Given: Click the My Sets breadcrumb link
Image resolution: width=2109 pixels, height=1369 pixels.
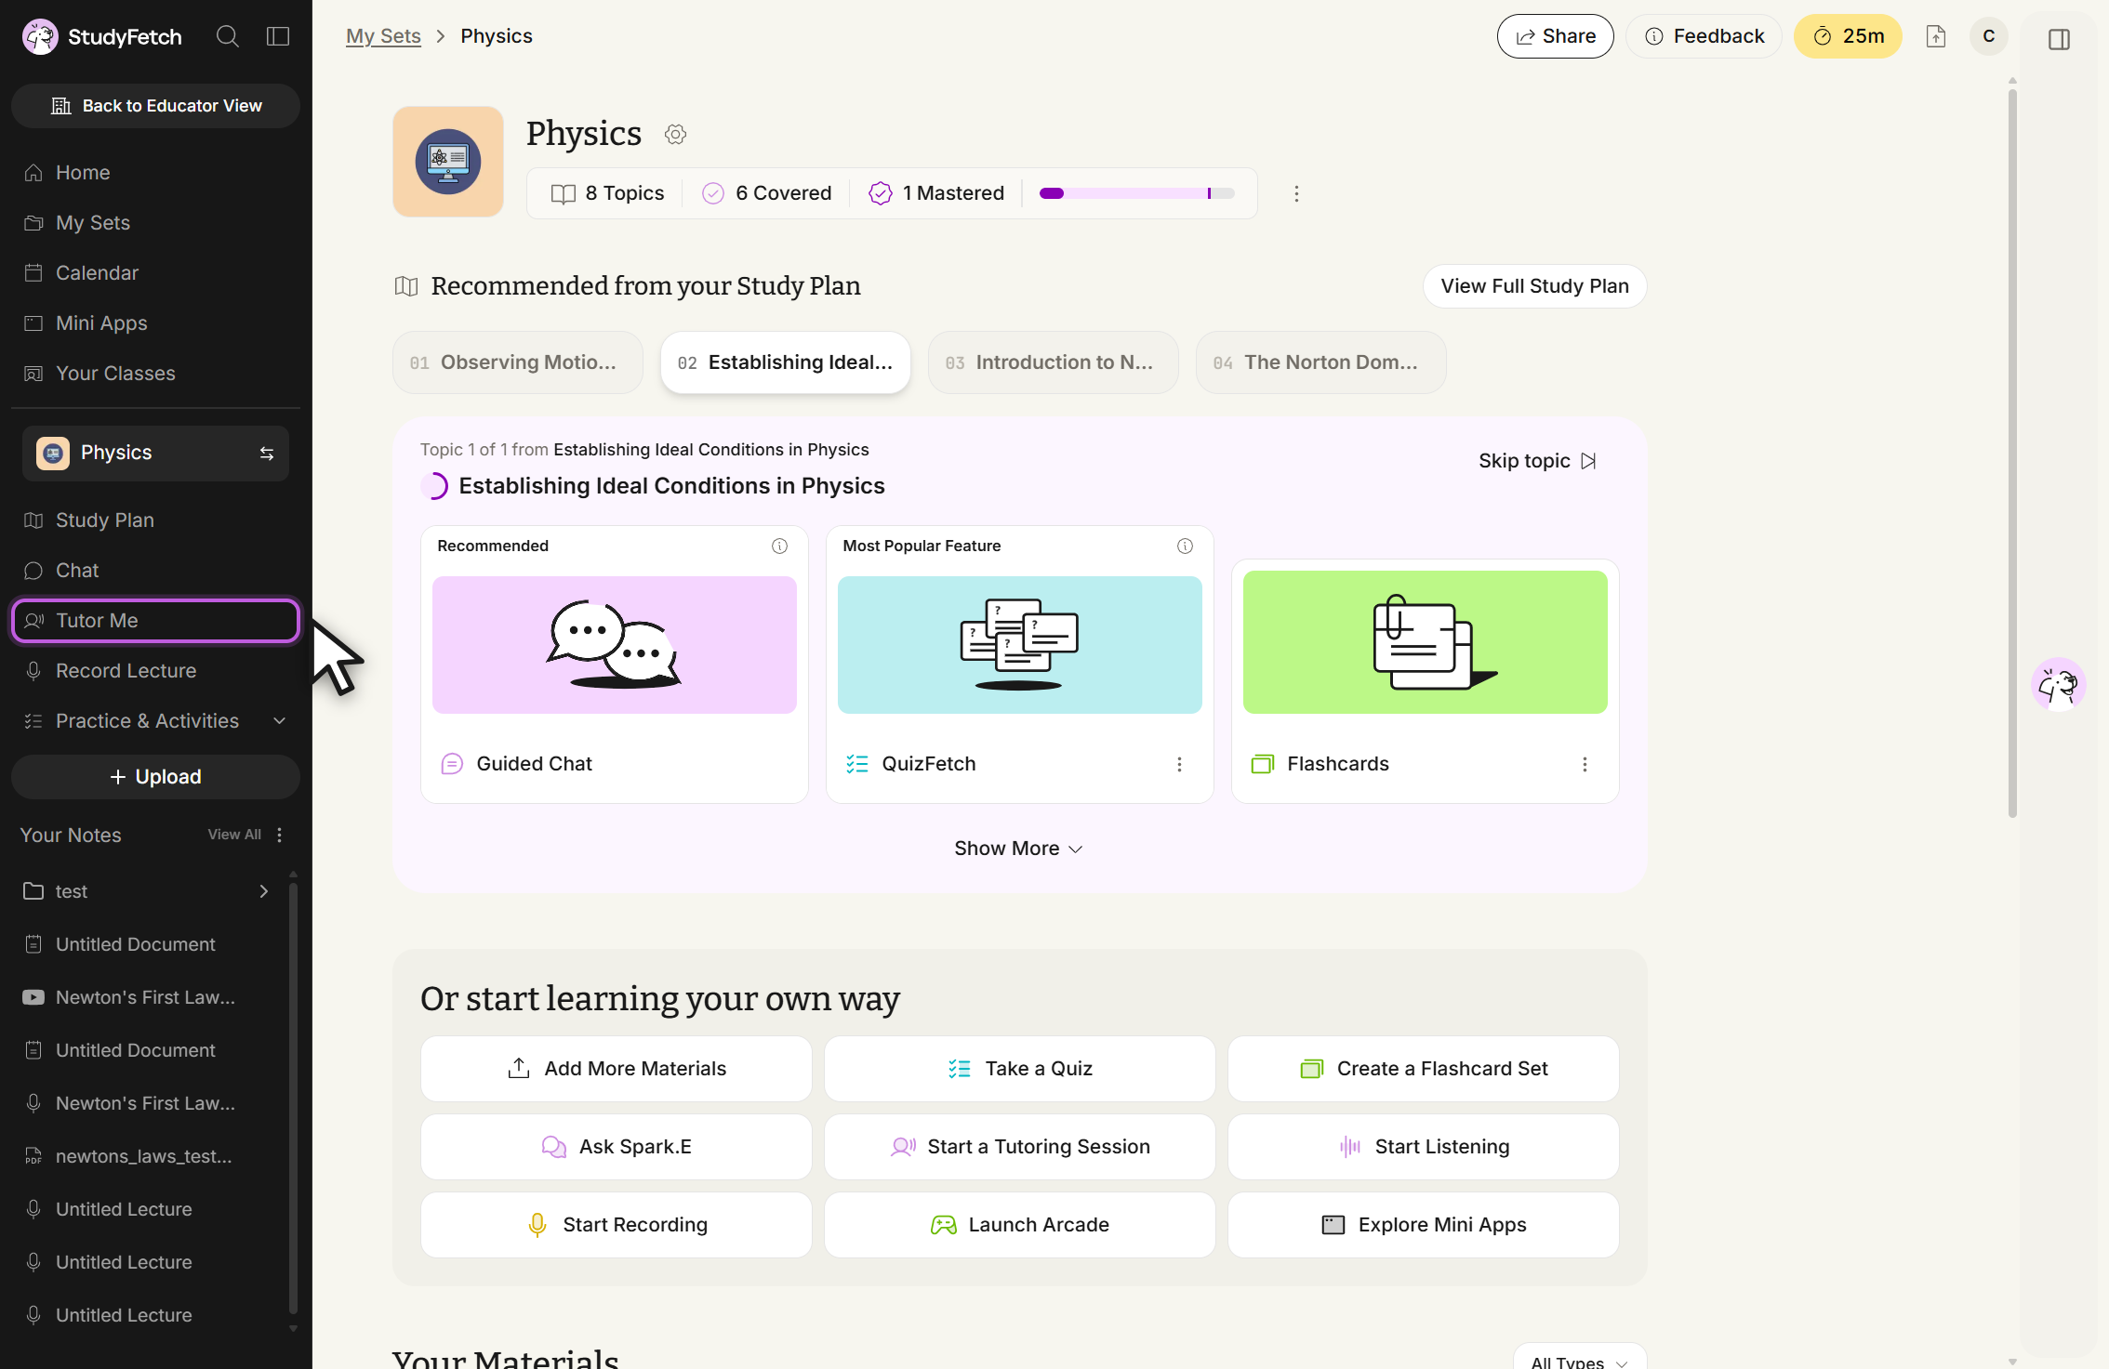Looking at the screenshot, I should point(383,36).
